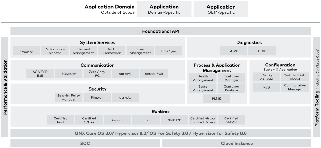The image size is (321, 148).
Task: Click the Audit Framework box
Action: (x=112, y=51)
